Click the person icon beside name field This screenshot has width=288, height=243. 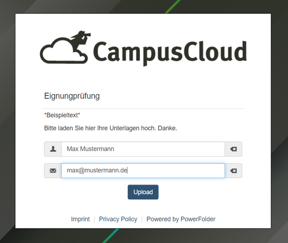pos(53,149)
